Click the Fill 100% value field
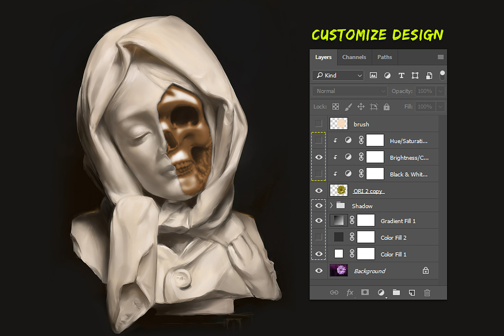The image size is (504, 336). 425,107
